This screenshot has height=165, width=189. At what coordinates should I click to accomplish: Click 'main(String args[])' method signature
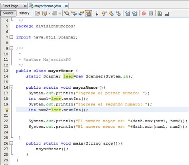point(96,143)
